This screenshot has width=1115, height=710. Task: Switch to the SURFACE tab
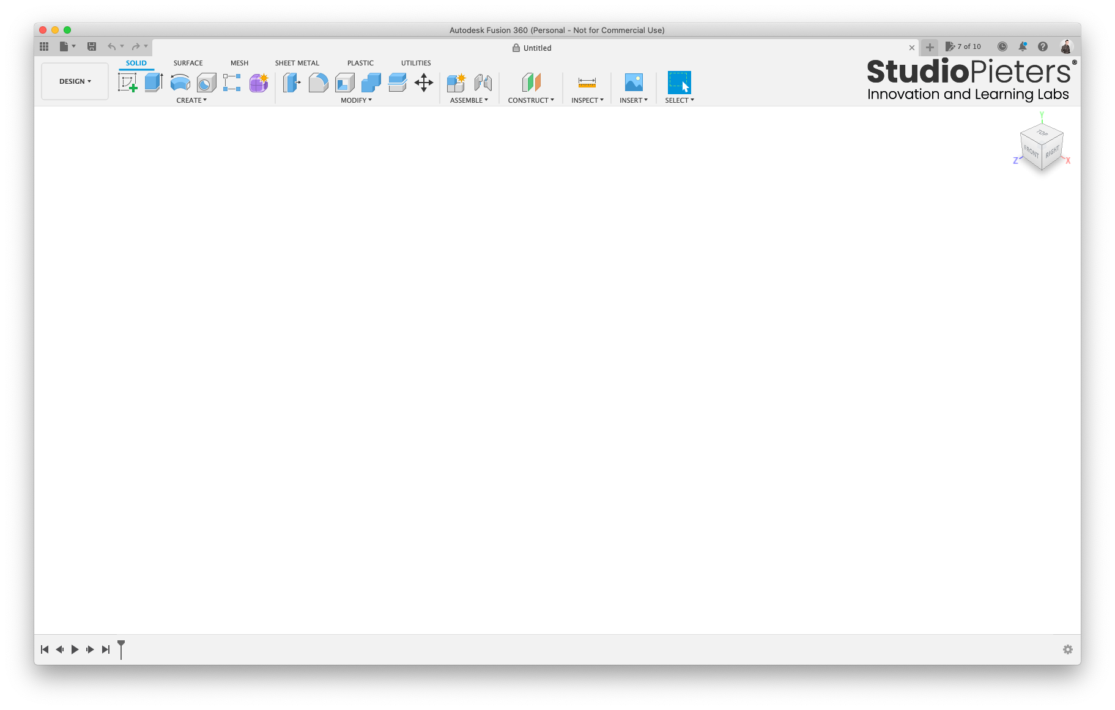point(188,63)
